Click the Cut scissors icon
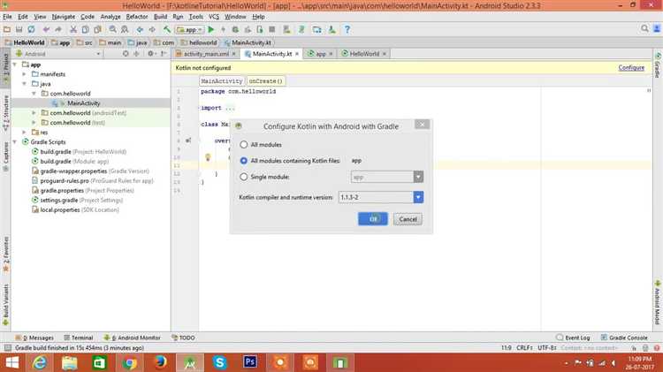Screen dimensions: 663x372 [x=73, y=29]
